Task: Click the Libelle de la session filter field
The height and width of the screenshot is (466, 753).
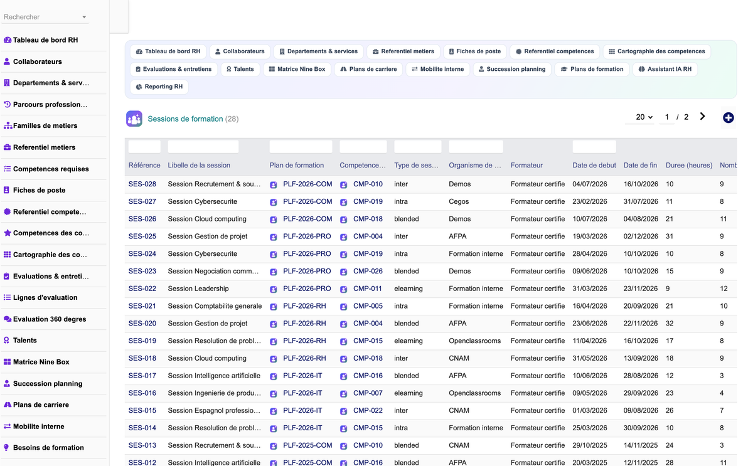Action: pyautogui.click(x=203, y=147)
